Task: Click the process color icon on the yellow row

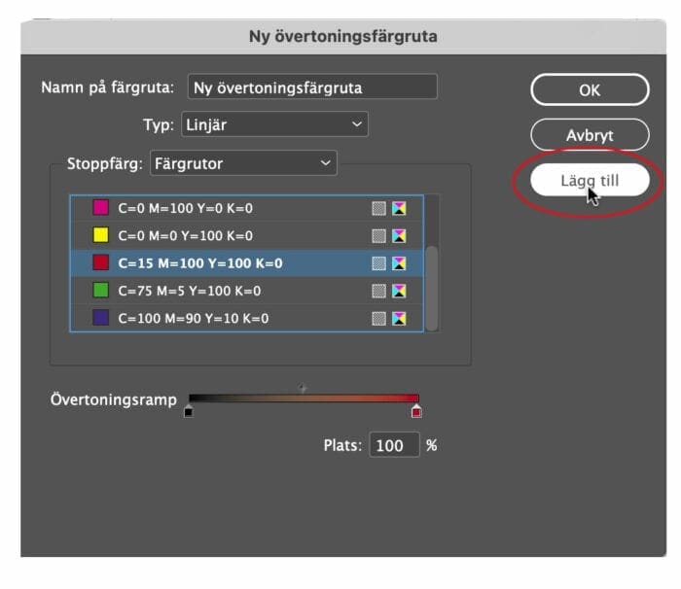Action: 378,236
